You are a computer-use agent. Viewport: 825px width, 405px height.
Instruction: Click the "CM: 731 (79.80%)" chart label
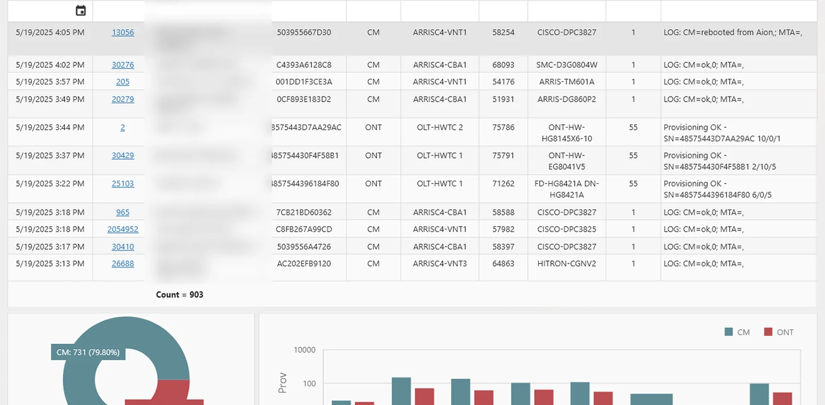tap(88, 352)
